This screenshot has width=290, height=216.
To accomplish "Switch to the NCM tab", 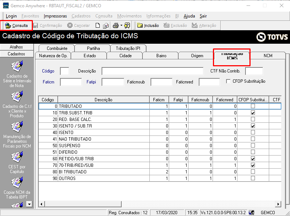I will pos(268,56).
